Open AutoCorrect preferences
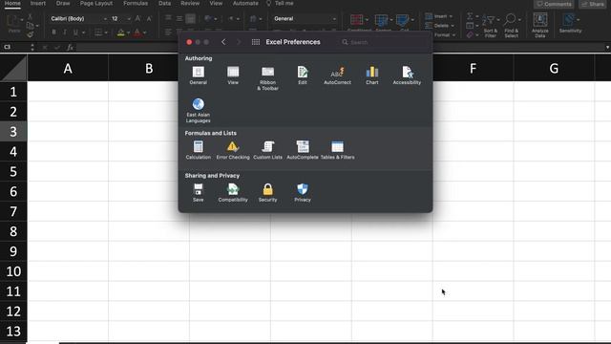Viewport: 611px width, 344px height. pos(337,75)
